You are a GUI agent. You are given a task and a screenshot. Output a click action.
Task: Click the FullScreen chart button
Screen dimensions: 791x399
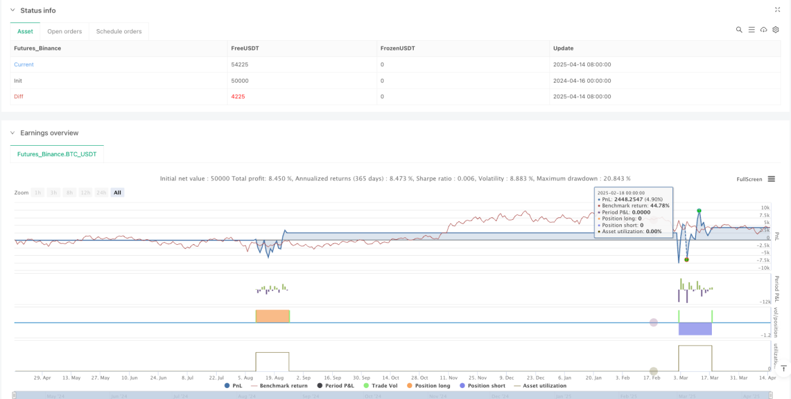(x=749, y=179)
